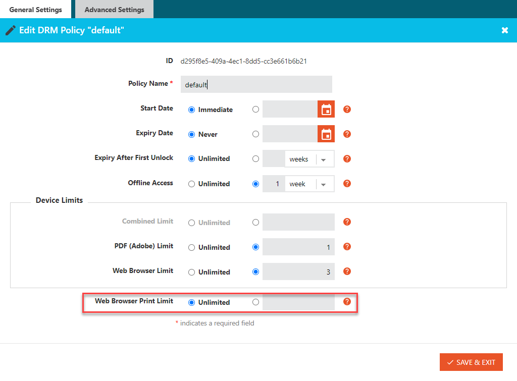Select Unlimited for Web Browser Limit
The image size is (517, 381).
coord(191,272)
